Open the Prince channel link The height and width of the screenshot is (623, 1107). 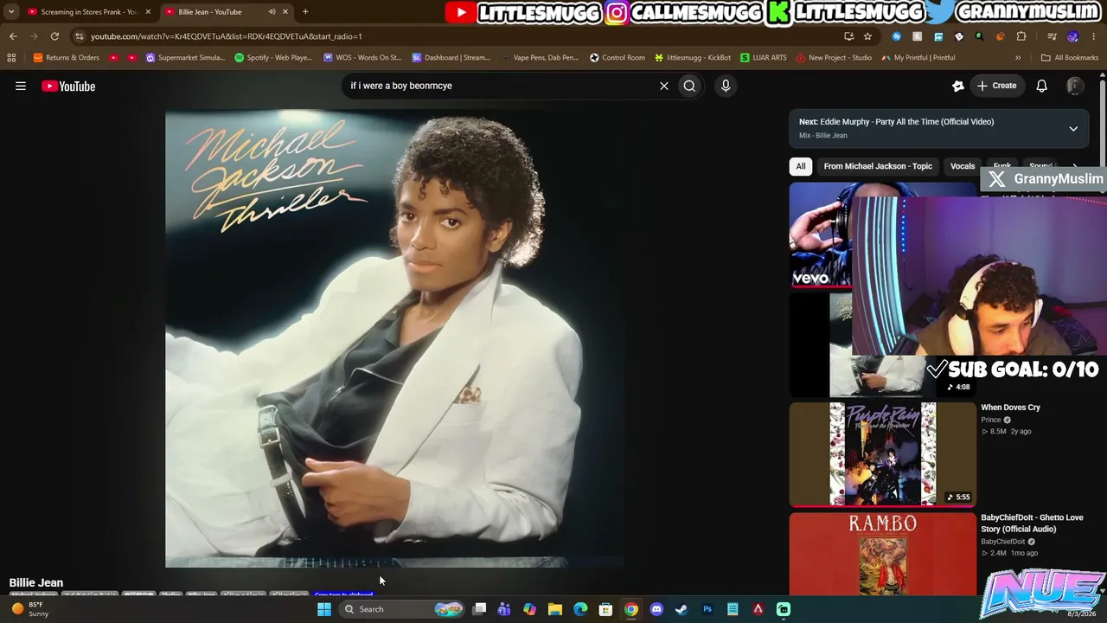[x=991, y=420]
